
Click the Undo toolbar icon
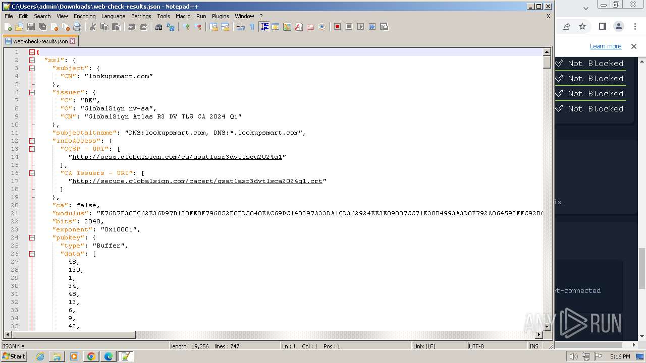point(132,27)
